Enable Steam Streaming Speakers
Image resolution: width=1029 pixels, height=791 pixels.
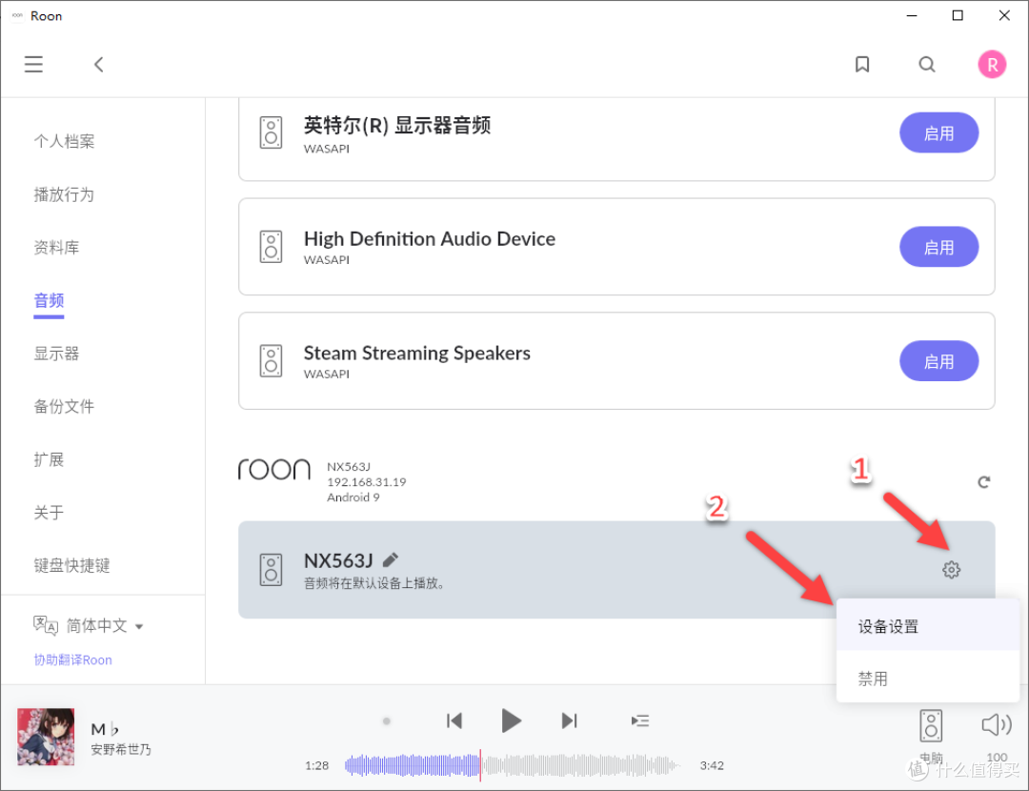[x=938, y=361]
